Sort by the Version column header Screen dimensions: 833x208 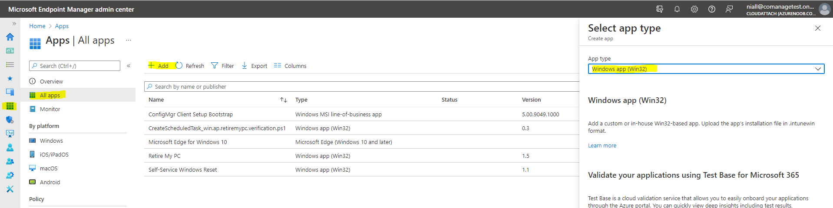(532, 99)
